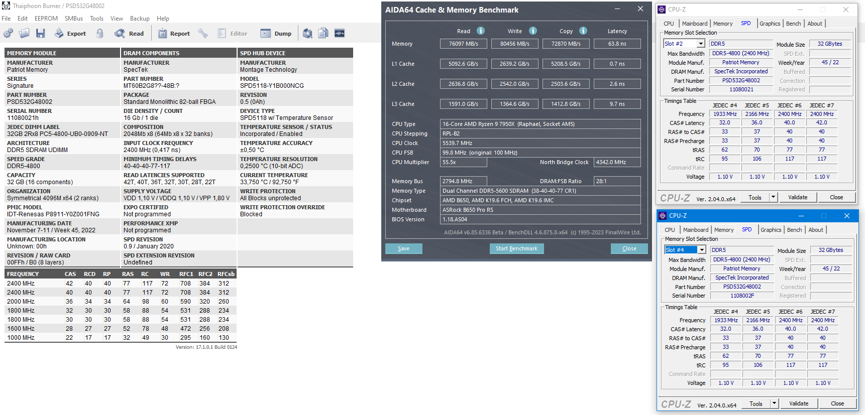
Task: Click Tools button in lower CPU-Z window
Action: (756, 403)
